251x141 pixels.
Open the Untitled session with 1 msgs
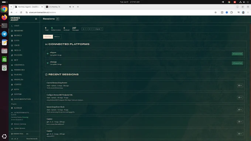point(145,121)
